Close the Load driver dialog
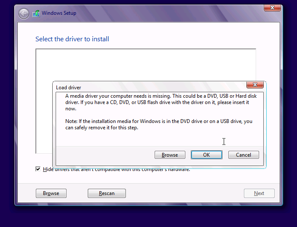This screenshot has width=297, height=227. 255,85
